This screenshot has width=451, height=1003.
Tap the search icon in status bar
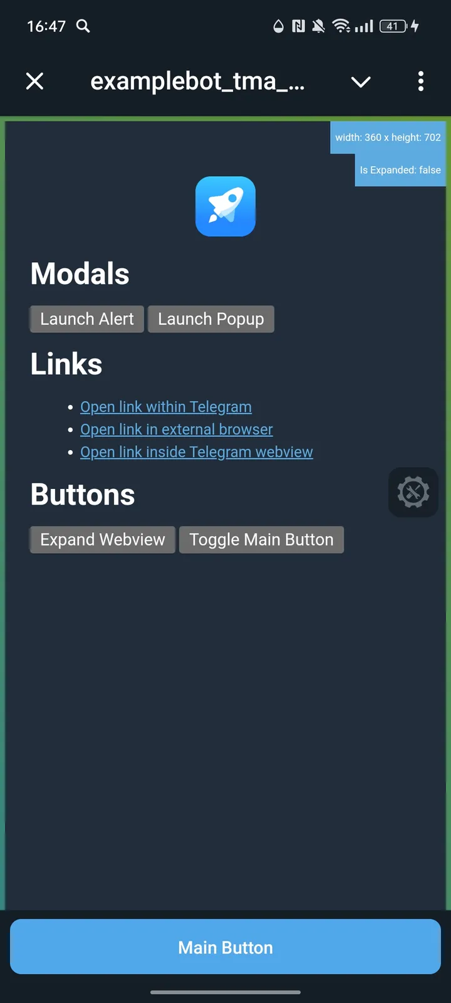(83, 26)
